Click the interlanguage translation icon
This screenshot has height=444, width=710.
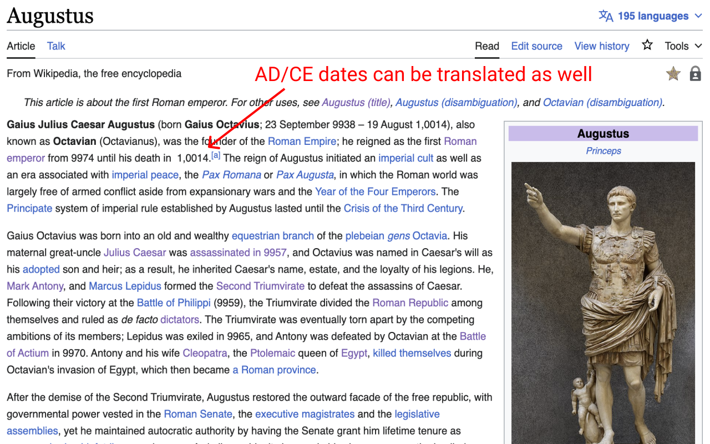pos(606,16)
